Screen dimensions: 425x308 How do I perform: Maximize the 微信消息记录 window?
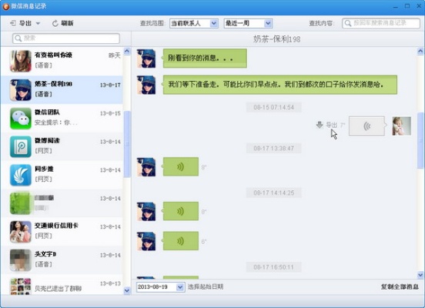(x=407, y=6)
